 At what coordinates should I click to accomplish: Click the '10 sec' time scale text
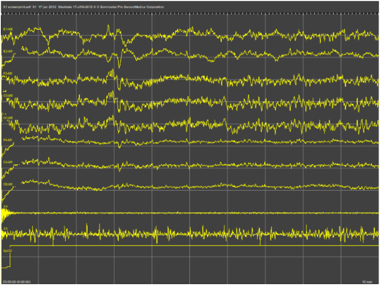(367, 282)
